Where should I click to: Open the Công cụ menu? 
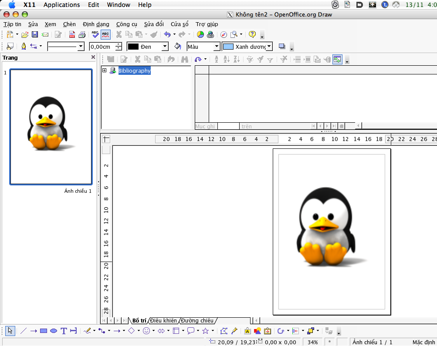click(126, 24)
